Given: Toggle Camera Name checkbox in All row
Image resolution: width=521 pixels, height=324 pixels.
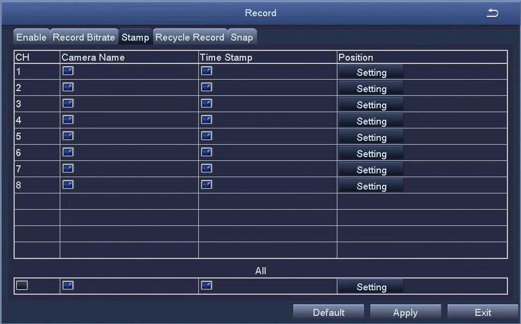Looking at the screenshot, I should coord(68,286).
